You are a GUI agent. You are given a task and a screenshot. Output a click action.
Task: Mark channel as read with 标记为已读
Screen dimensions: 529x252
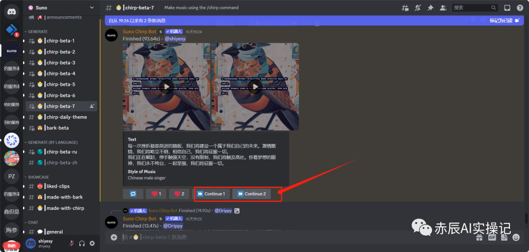click(505, 21)
